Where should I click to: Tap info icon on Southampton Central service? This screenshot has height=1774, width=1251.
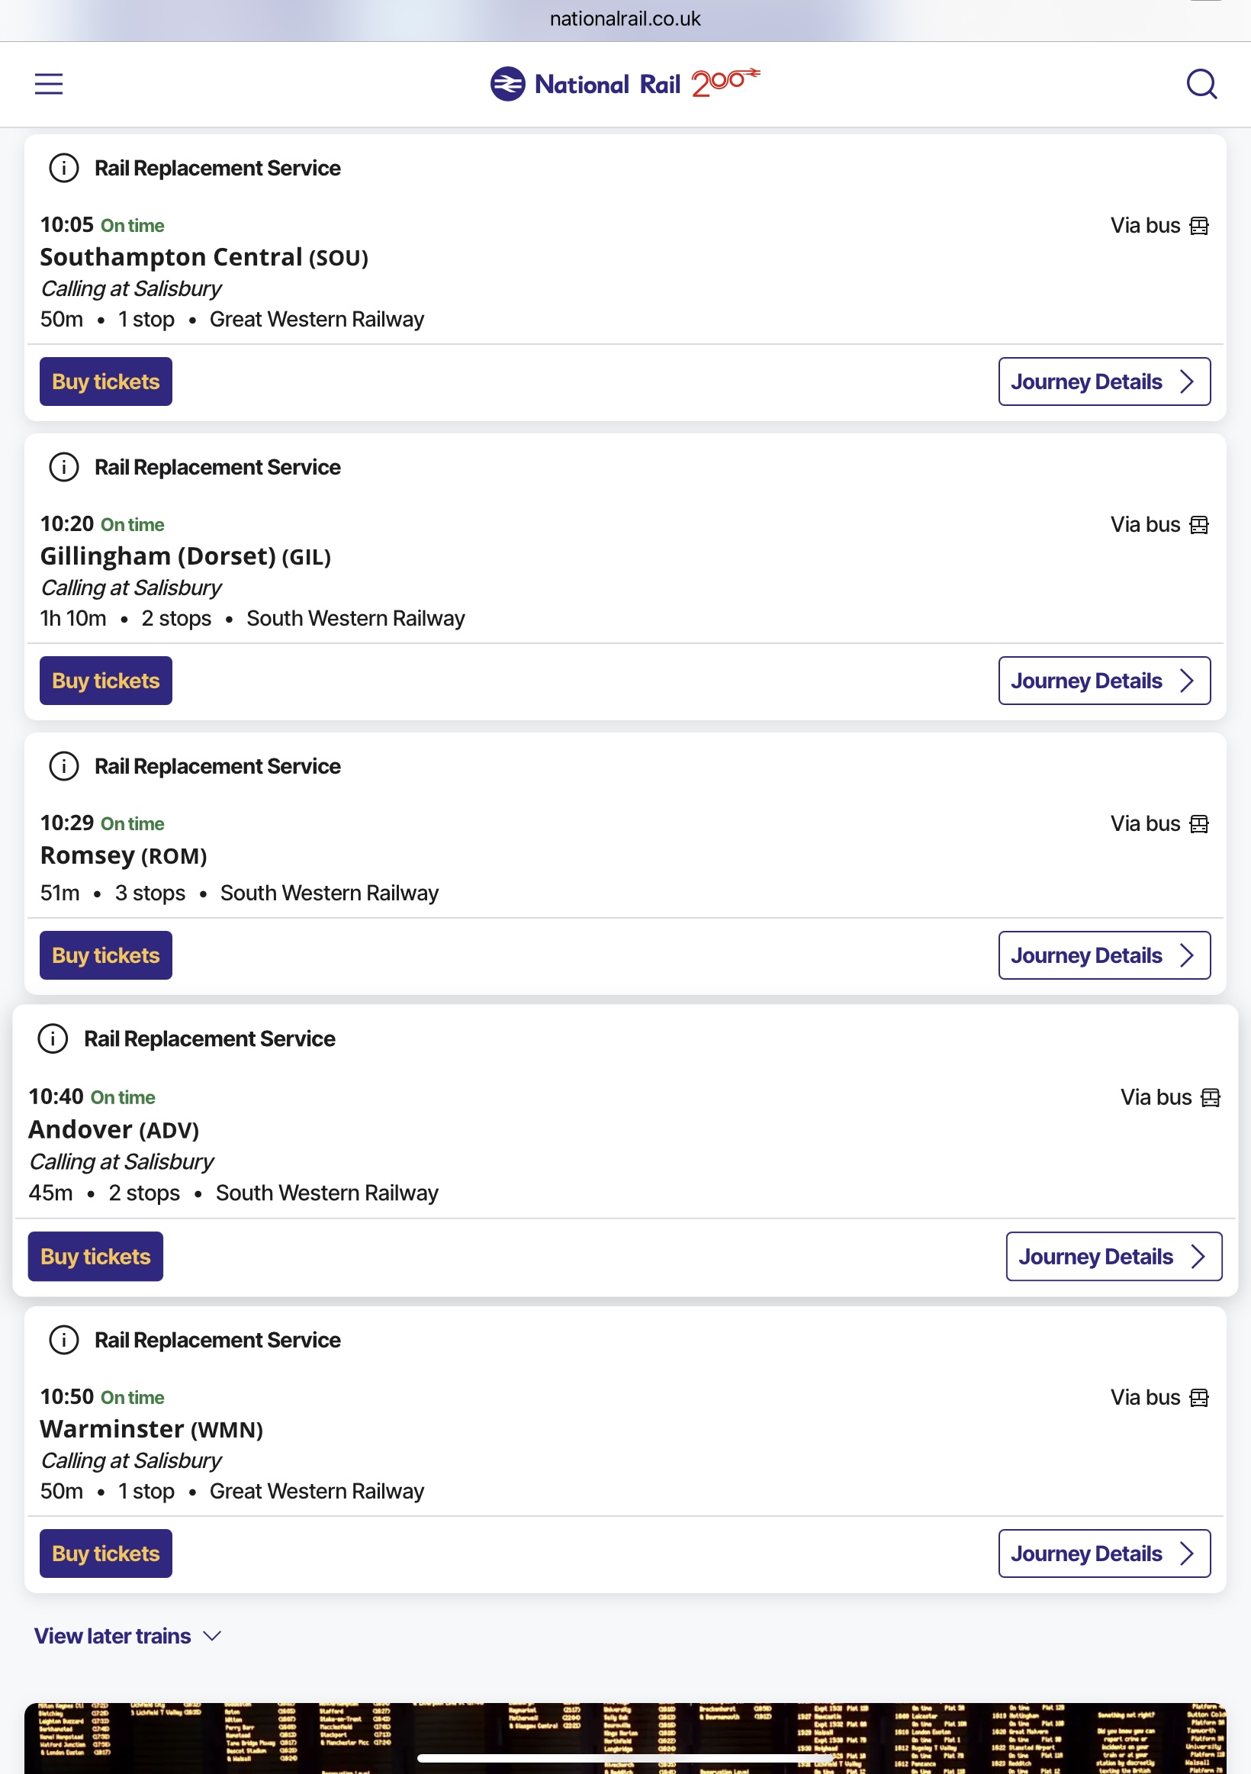[64, 168]
